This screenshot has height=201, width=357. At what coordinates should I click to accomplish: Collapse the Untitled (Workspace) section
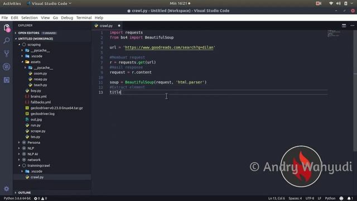(36, 39)
